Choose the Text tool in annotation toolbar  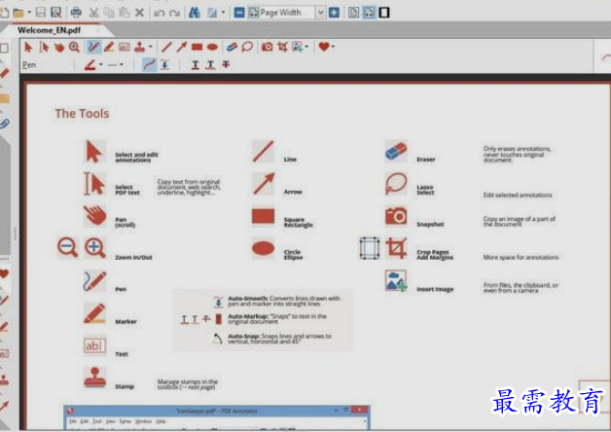point(125,47)
